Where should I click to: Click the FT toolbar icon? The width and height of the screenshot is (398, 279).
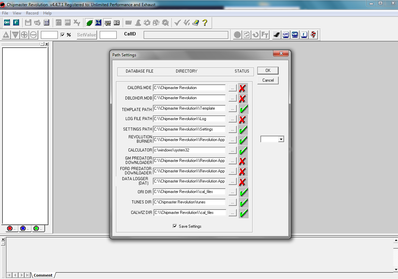(x=265, y=35)
